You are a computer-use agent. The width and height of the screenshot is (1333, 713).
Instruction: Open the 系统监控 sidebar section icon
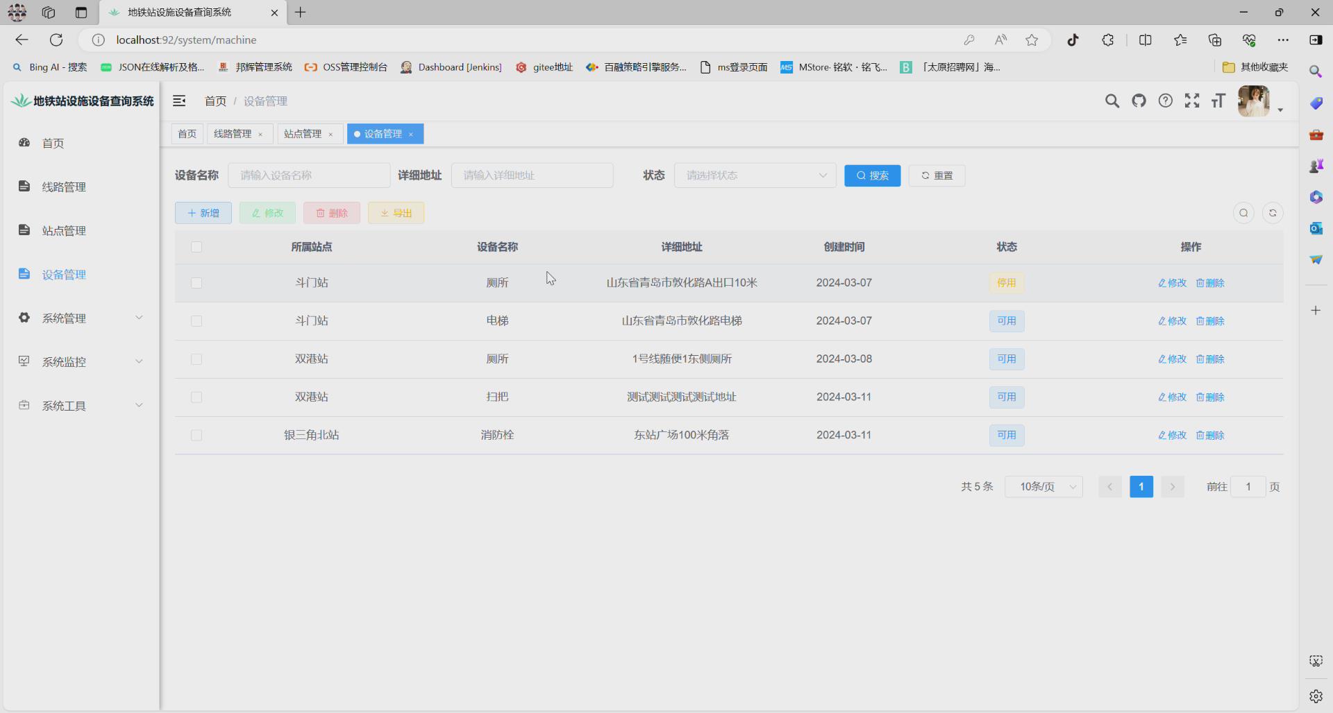click(x=24, y=361)
